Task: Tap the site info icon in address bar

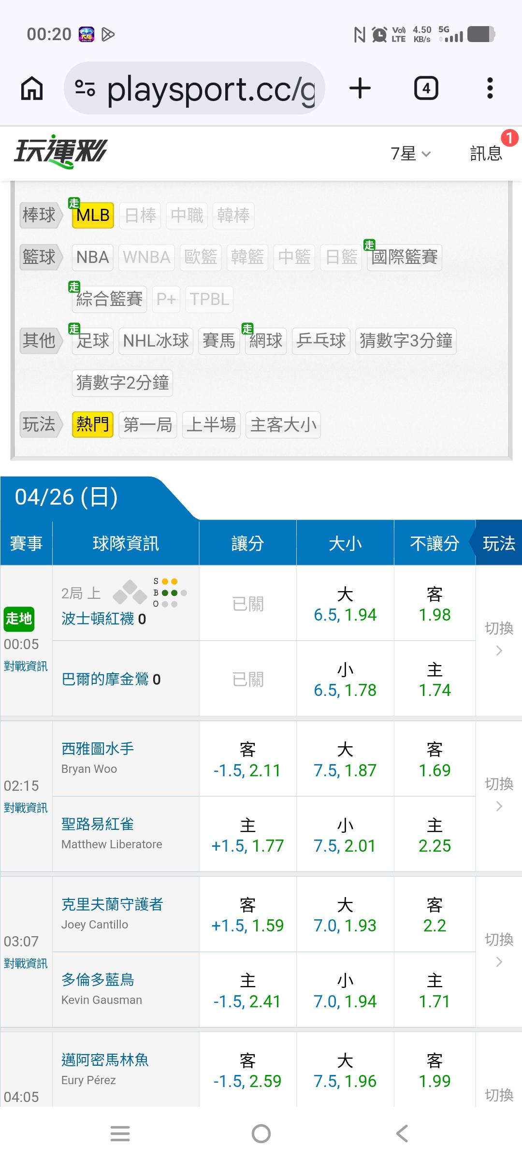Action: (x=85, y=88)
